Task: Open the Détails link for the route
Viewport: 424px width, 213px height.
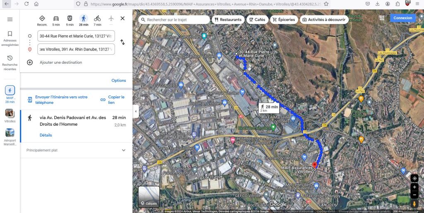Action: click(46, 135)
